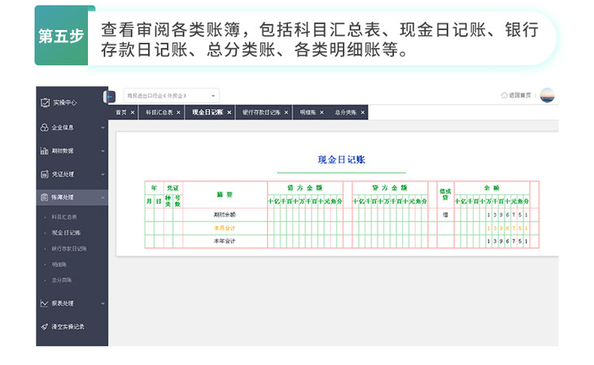Click the 账簿处理 clipboard icon
This screenshot has height=365, width=594.
[x=45, y=198]
